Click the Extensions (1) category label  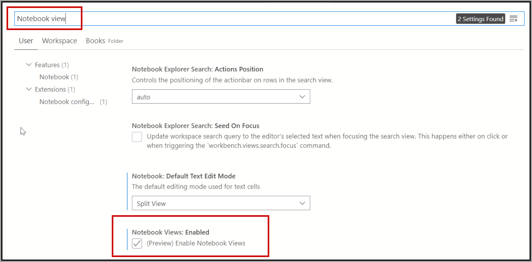click(x=55, y=89)
